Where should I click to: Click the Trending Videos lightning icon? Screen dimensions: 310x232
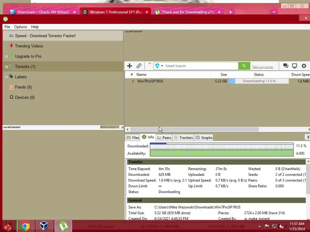pyautogui.click(x=12, y=46)
